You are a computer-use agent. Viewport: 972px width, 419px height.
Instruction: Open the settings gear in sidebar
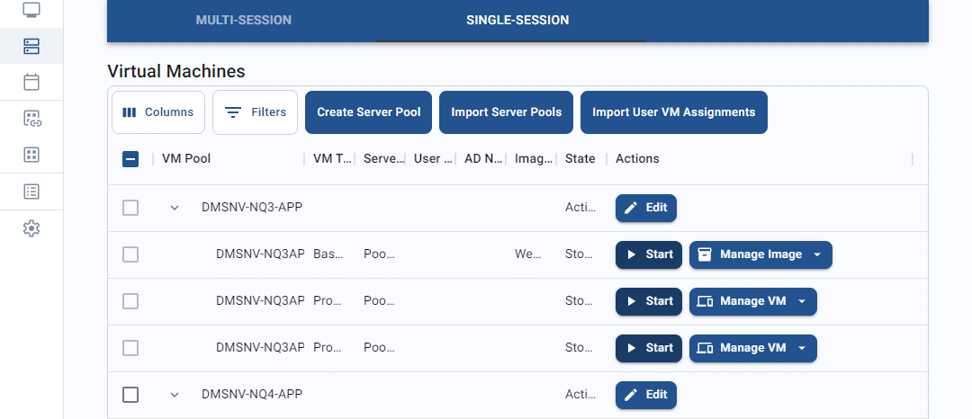(31, 228)
